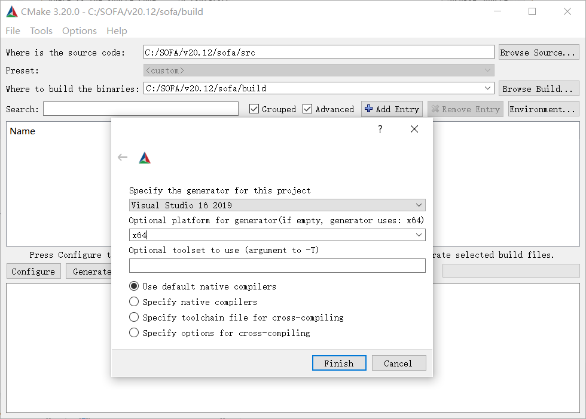The height and width of the screenshot is (419, 586).
Task: Click the Search input field
Action: pyautogui.click(x=141, y=109)
